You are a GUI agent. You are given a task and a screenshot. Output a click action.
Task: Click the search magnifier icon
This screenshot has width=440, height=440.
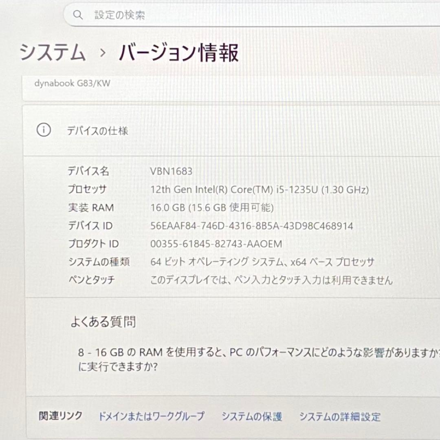pyautogui.click(x=78, y=15)
